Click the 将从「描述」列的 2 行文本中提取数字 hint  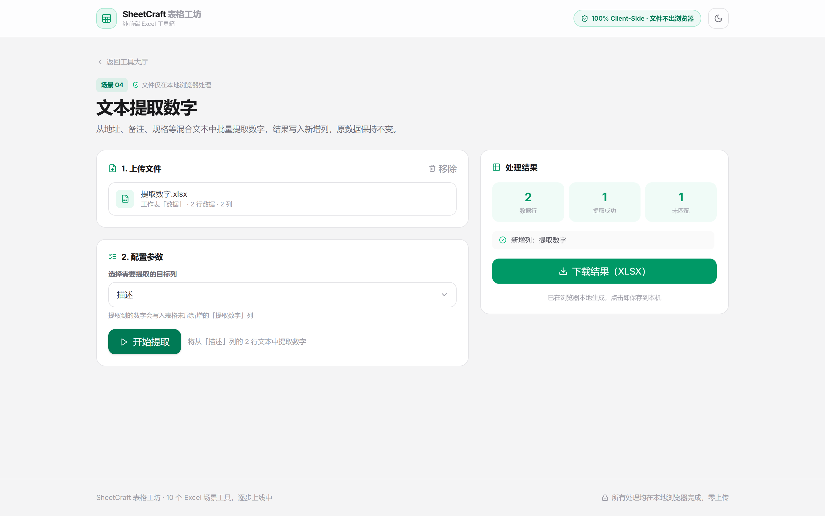[247, 342]
